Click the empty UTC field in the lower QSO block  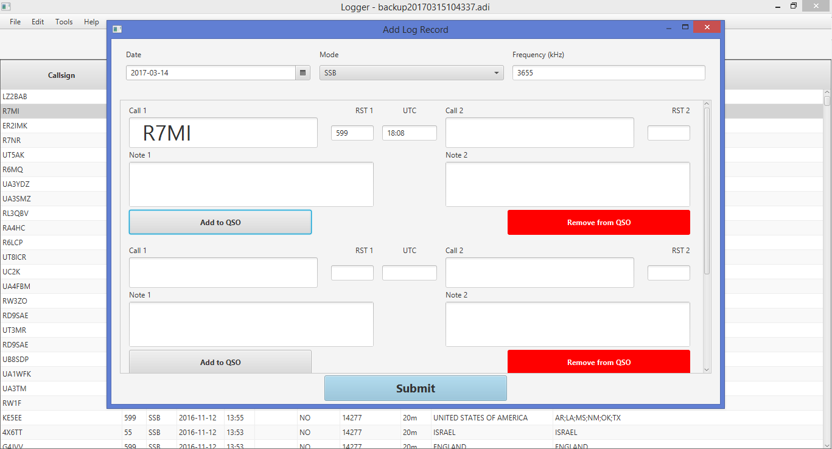tap(410, 273)
